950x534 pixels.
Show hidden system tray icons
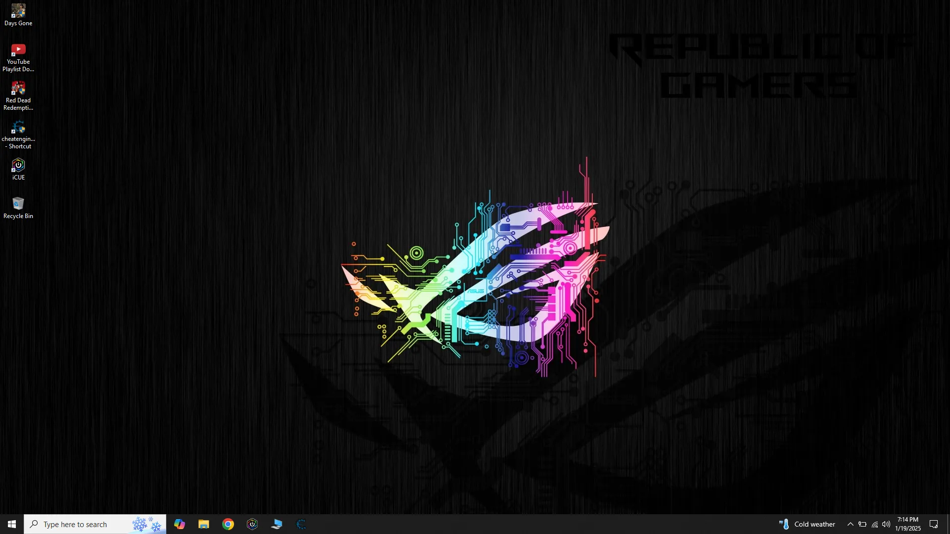point(851,524)
